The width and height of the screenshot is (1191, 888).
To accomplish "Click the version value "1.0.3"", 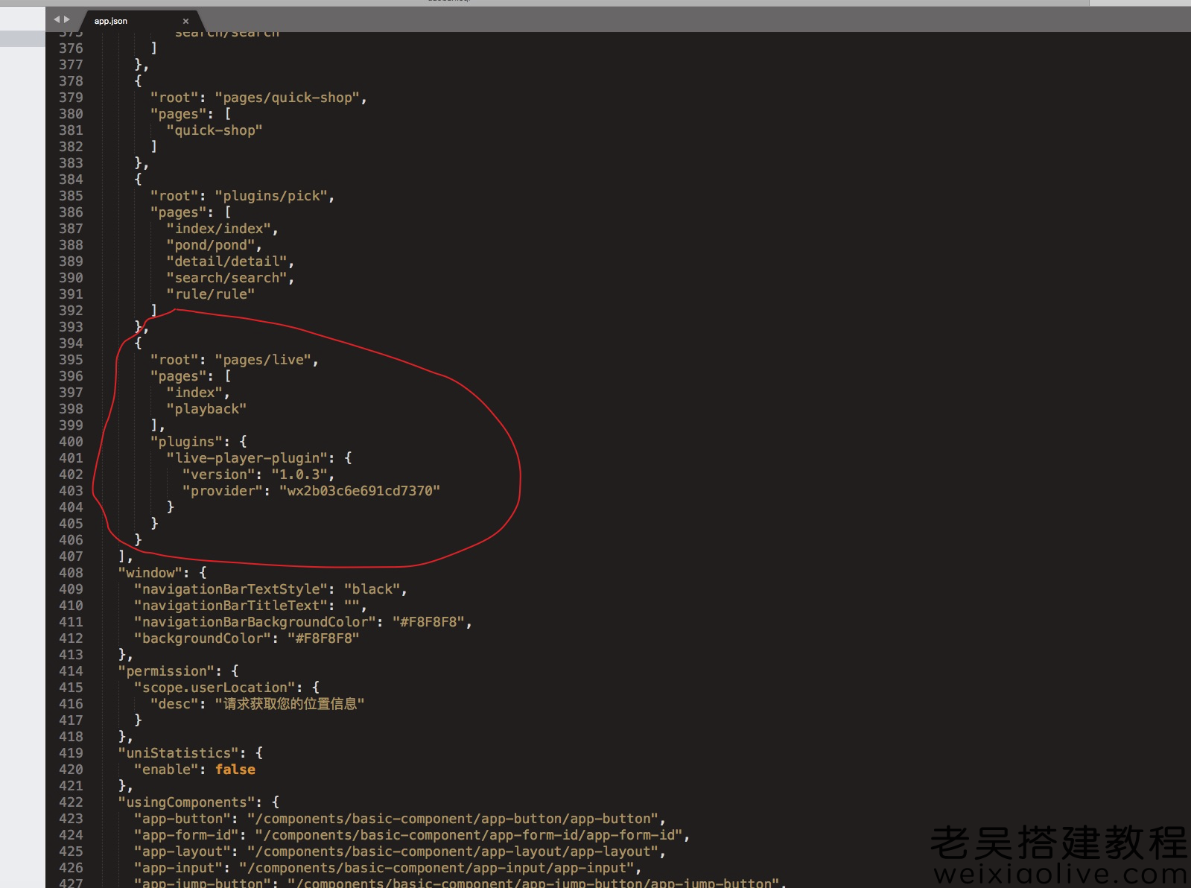I will pos(300,475).
